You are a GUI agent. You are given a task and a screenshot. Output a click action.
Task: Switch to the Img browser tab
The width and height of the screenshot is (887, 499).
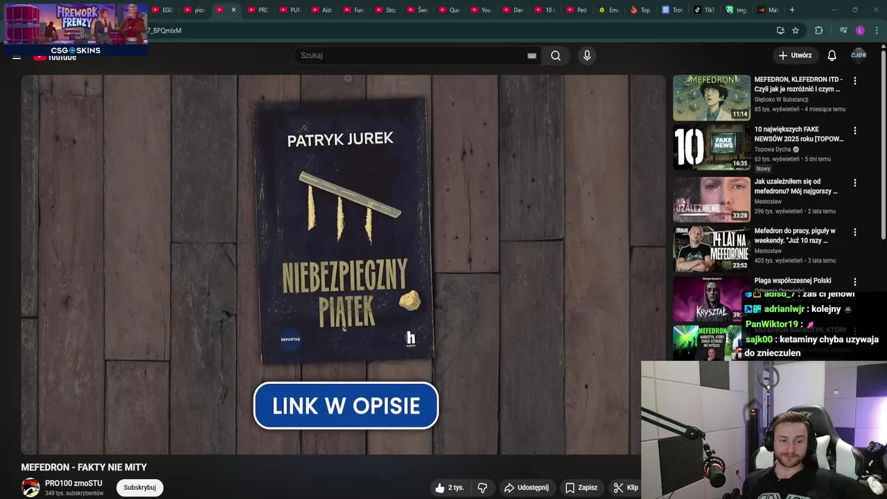tap(736, 10)
